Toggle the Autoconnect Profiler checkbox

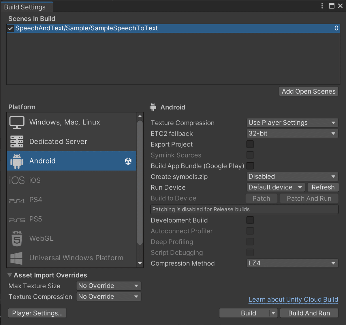250,231
